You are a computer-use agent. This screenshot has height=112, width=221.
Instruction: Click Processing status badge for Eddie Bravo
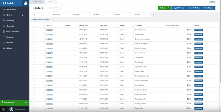(199, 34)
